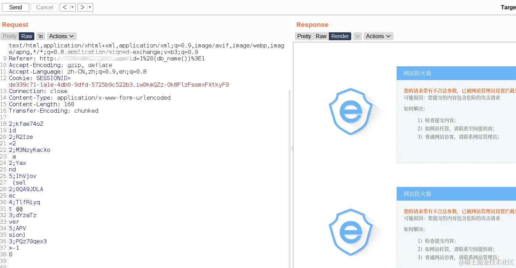516x268 pixels.
Task: Click the chunk line '3;PQz70qex3'
Action: click(x=28, y=241)
